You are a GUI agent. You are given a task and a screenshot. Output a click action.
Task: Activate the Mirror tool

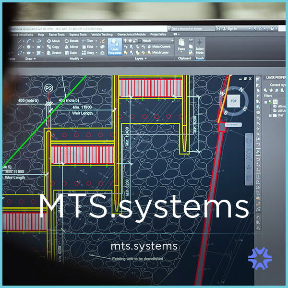point(72,47)
